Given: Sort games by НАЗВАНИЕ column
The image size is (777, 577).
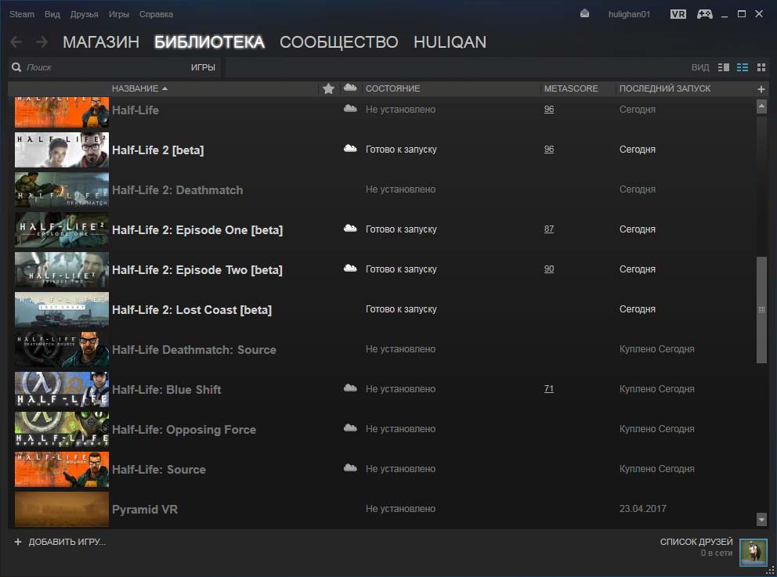Looking at the screenshot, I should click(139, 88).
